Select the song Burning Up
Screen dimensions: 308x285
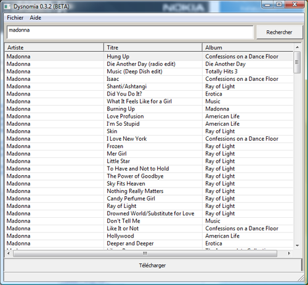coord(121,109)
